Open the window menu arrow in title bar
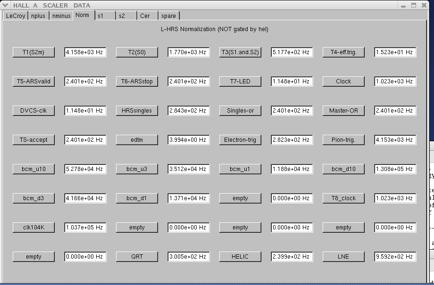Screen dimensions: 434x285 coord(5,5)
